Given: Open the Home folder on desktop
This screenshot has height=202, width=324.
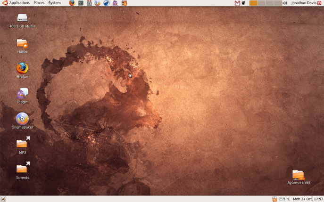Looking at the screenshot, I should point(22,44).
